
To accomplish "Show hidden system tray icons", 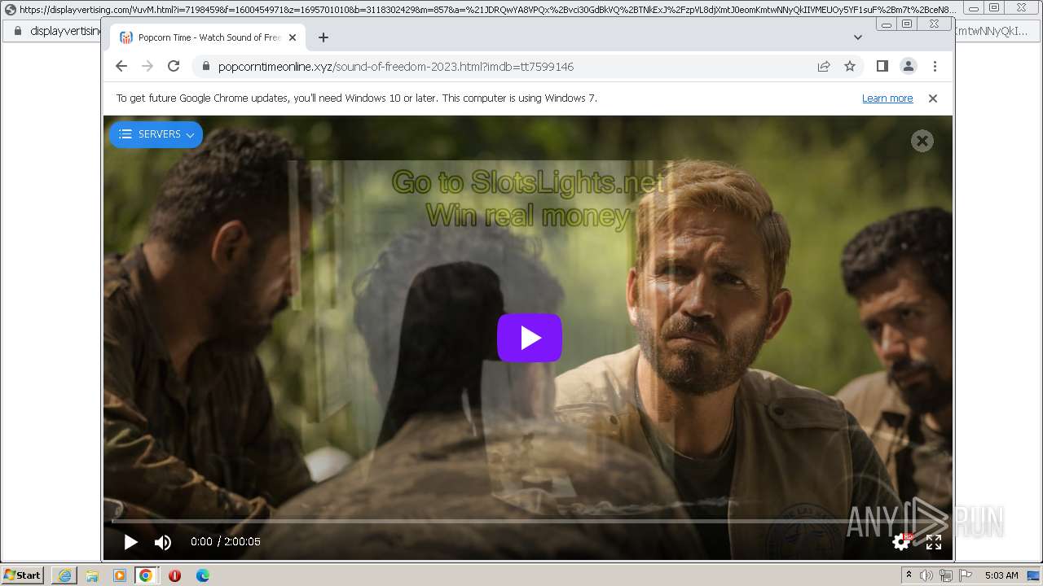I will (909, 575).
